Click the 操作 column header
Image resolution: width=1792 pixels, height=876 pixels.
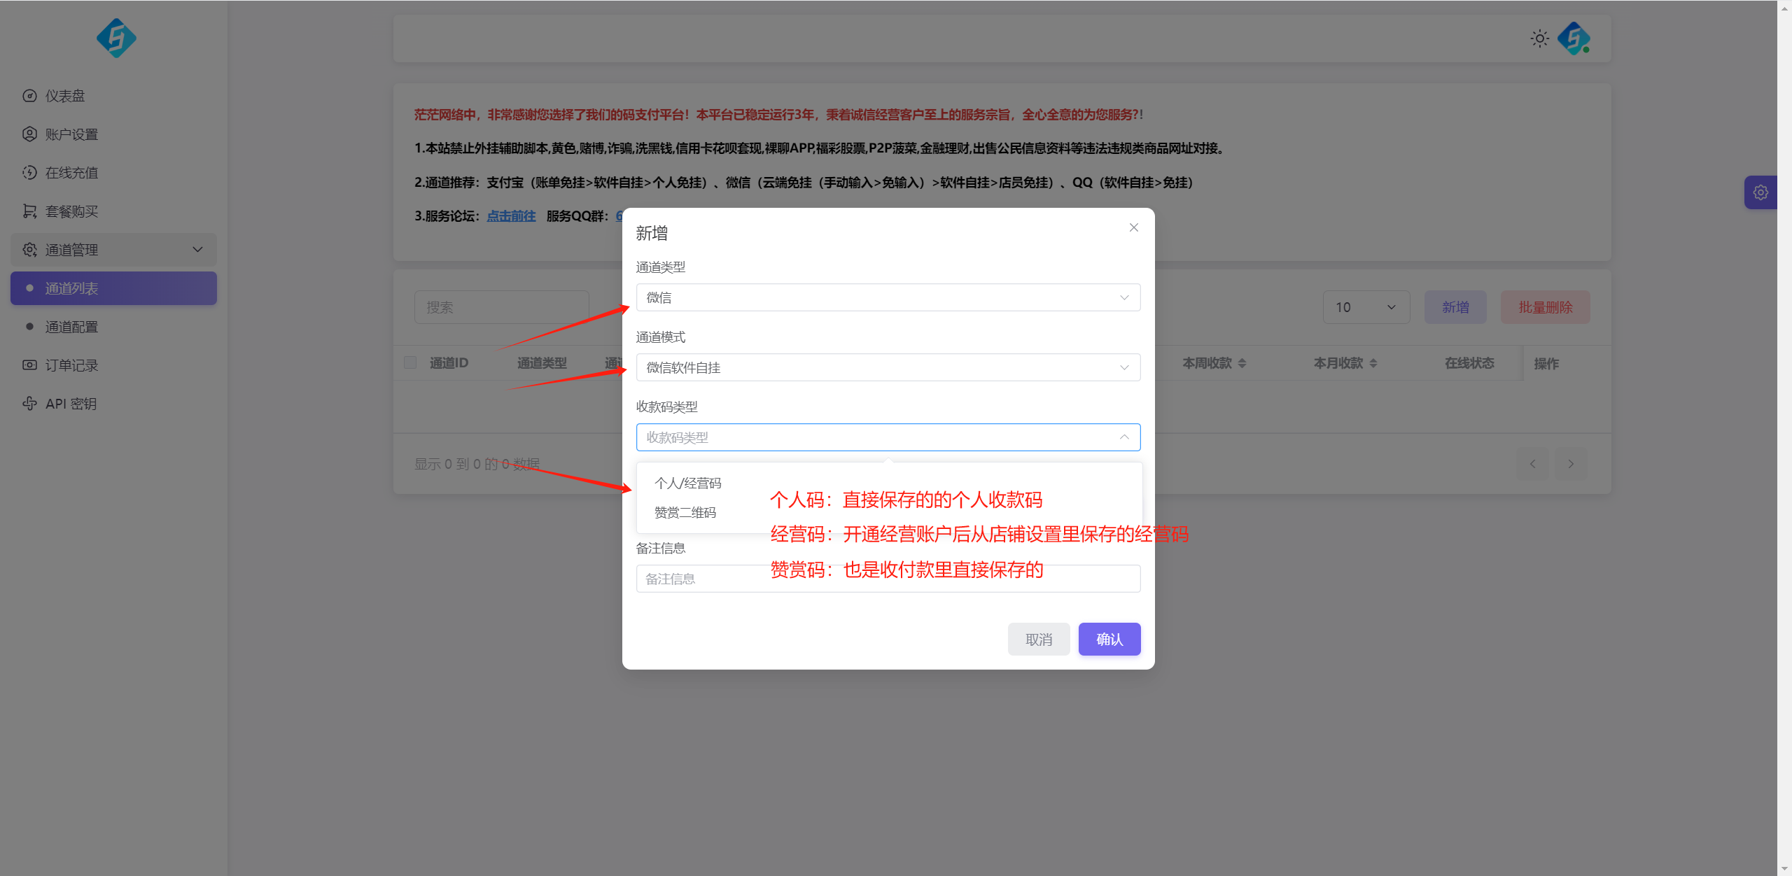tap(1546, 364)
